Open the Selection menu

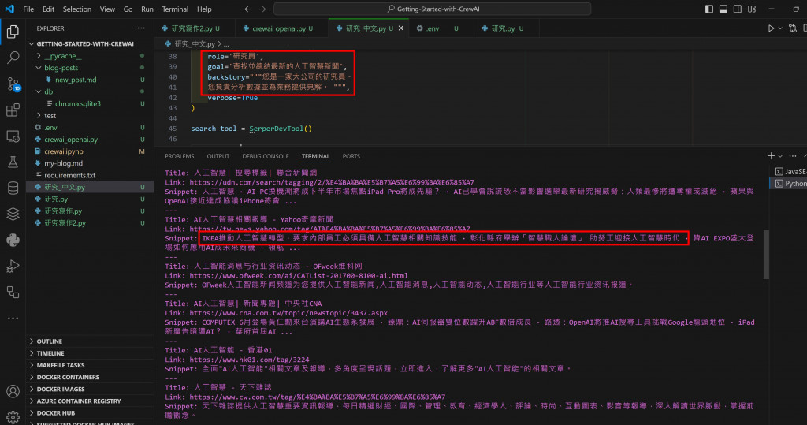point(77,9)
